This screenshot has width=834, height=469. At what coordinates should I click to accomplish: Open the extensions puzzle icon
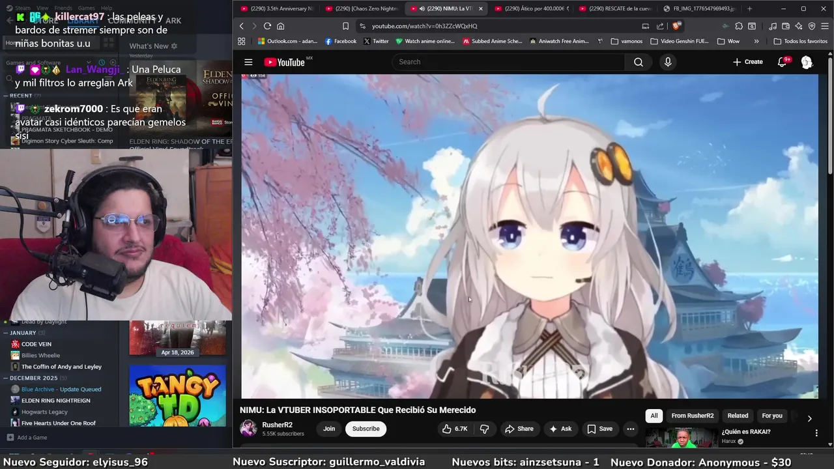tap(739, 26)
